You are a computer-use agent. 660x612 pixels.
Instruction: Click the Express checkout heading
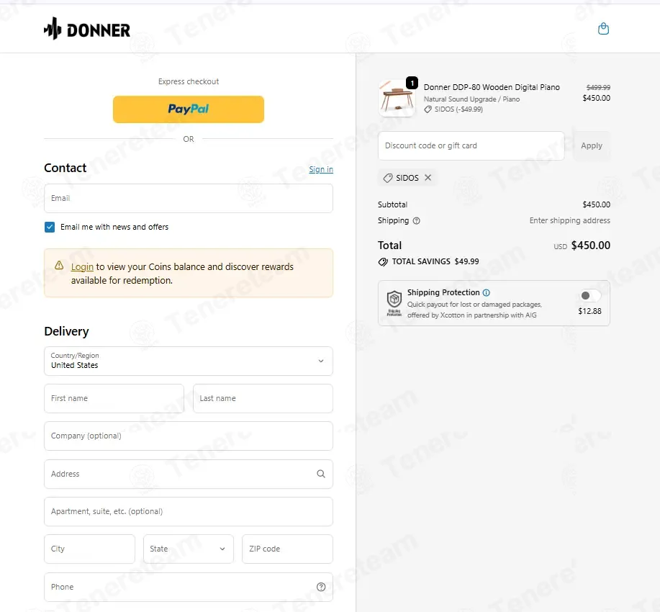click(x=189, y=81)
